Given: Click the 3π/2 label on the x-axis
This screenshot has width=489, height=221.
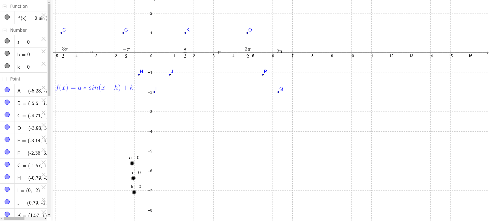Looking at the screenshot, I should 248,53.
